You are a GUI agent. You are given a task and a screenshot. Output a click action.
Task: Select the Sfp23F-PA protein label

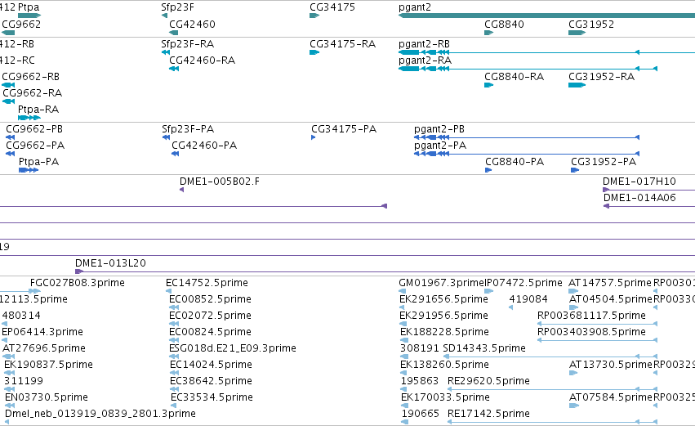pos(188,129)
